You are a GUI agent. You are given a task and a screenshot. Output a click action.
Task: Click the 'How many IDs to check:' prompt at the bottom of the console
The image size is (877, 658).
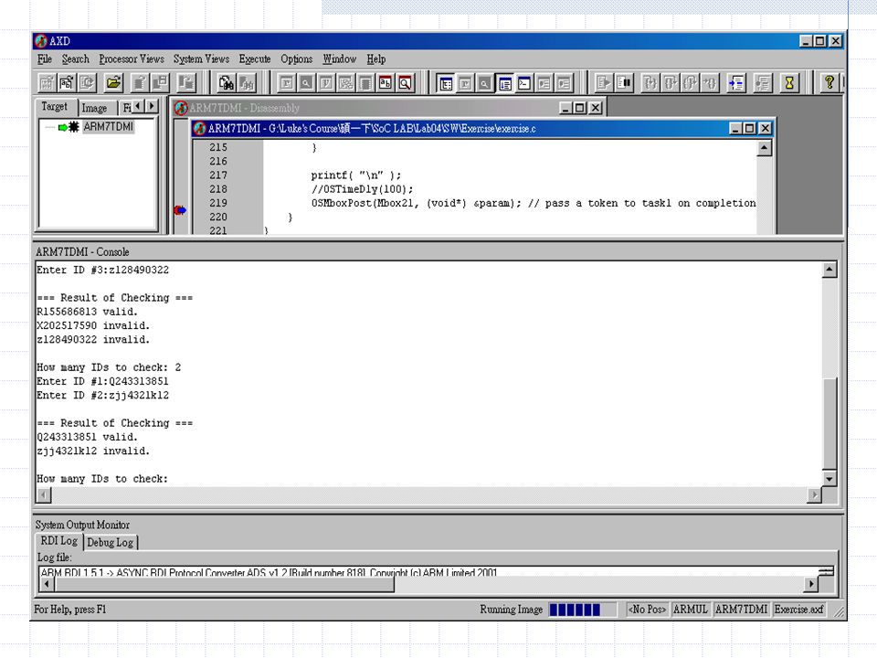click(102, 479)
